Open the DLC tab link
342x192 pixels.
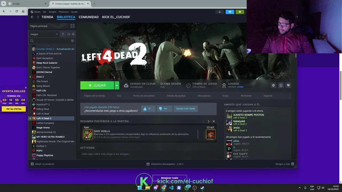(x=119, y=96)
